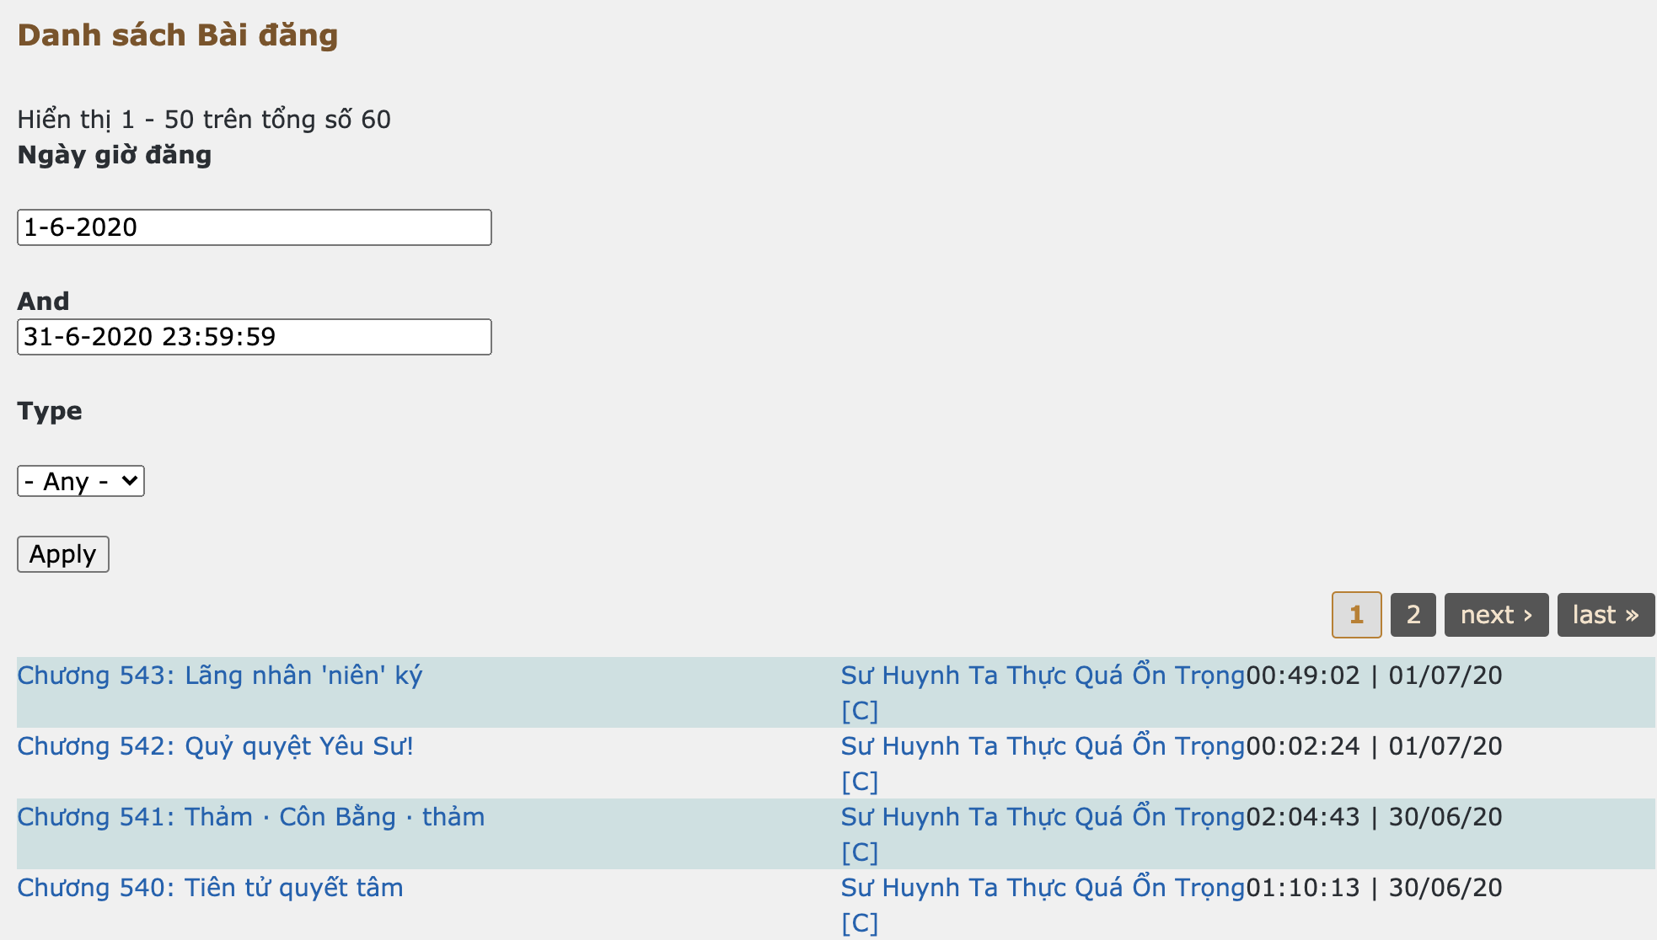Click the [C] link in the Chương 542 row
This screenshot has height=940, width=1657.
click(860, 782)
